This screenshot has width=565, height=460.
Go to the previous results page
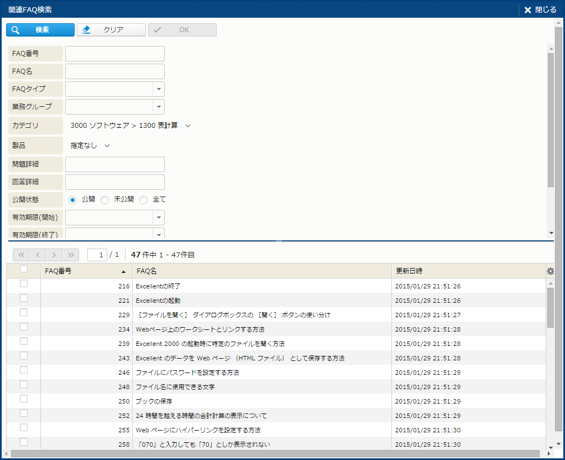38,255
